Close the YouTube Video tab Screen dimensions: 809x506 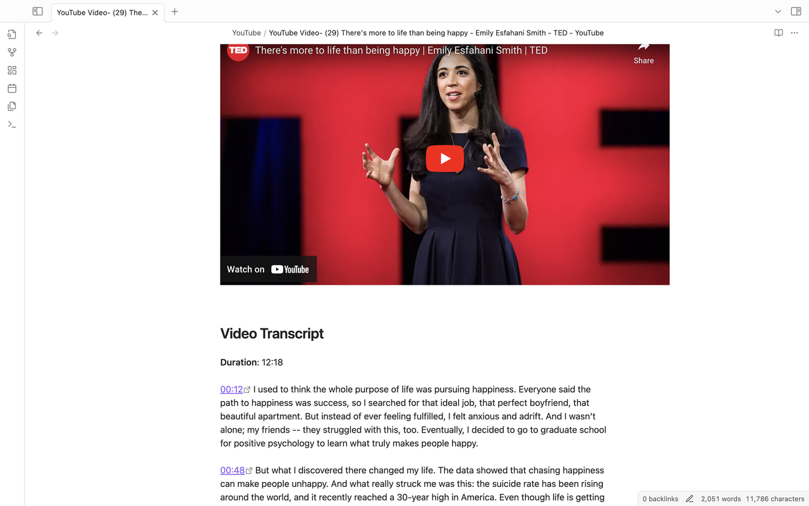(155, 13)
